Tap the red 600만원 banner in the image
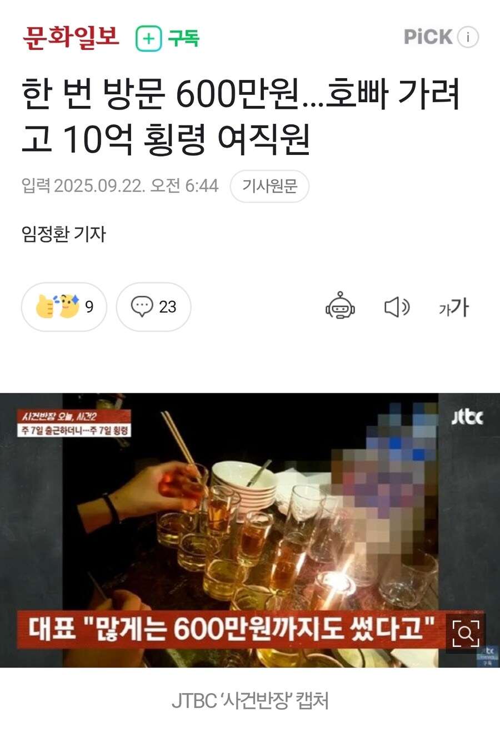 point(231,629)
